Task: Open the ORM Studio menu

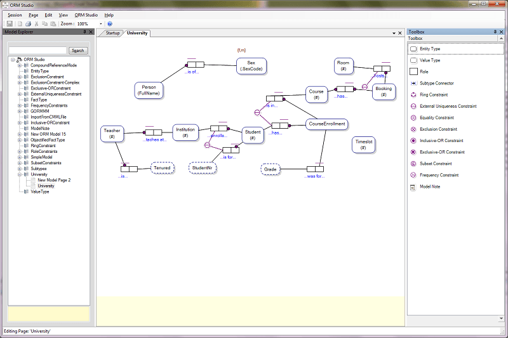Action: coord(86,15)
